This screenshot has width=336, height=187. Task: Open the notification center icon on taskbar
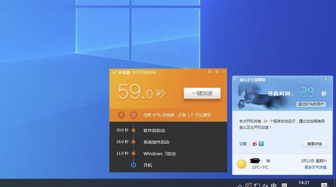click(x=324, y=185)
